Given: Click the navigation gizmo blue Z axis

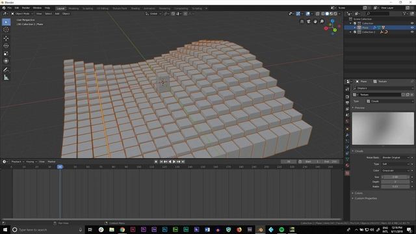Looking at the screenshot, I should 332,21.
